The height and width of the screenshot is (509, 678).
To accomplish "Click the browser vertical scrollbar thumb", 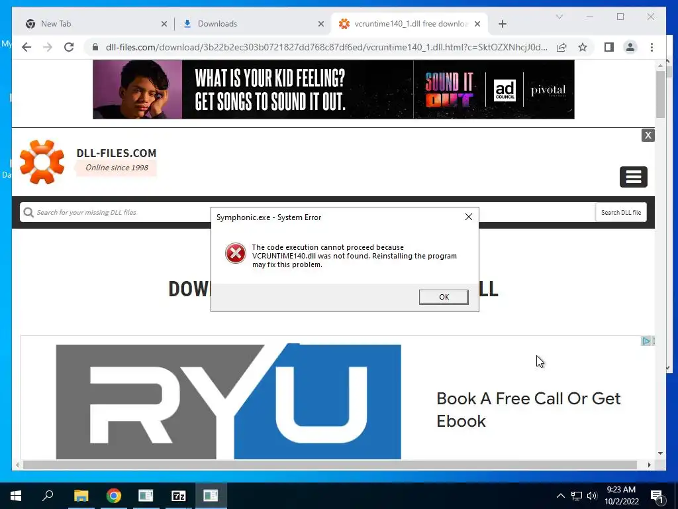I will click(660, 94).
